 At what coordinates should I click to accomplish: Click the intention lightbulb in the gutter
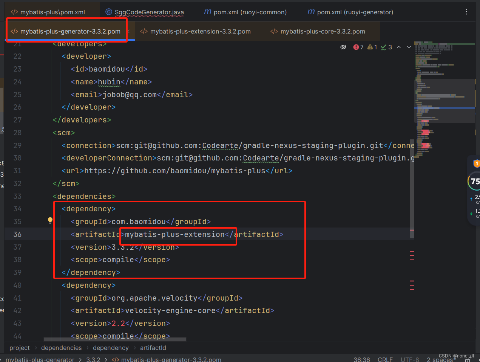click(x=50, y=220)
